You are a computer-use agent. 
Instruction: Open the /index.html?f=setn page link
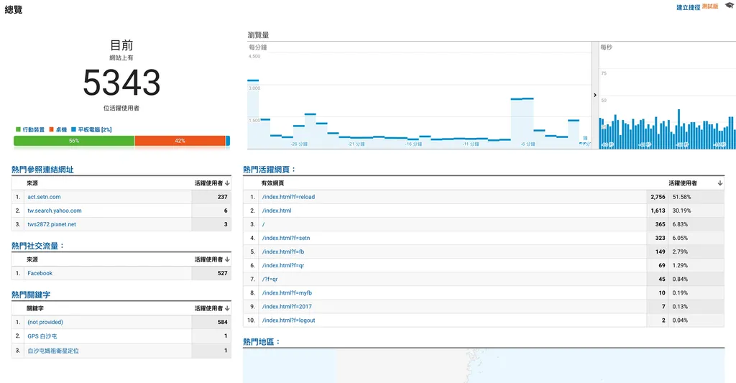(x=286, y=238)
